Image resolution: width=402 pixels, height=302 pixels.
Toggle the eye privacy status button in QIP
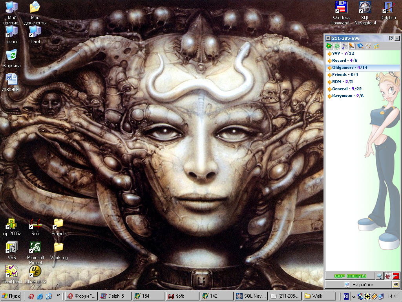[396, 284]
